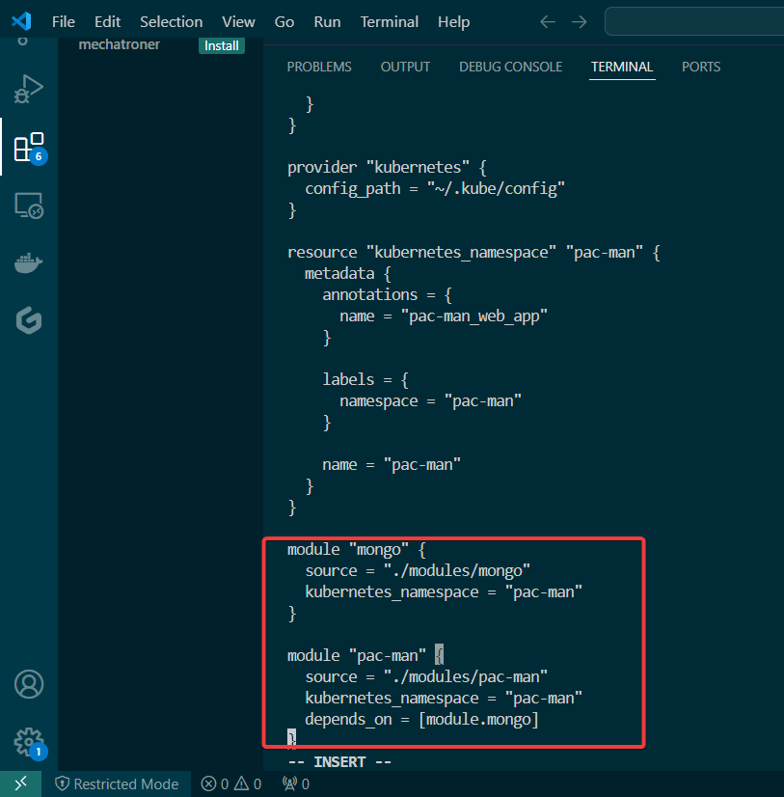Switch to the PROBLEMS panel tab
Viewport: 784px width, 797px height.
[x=319, y=67]
